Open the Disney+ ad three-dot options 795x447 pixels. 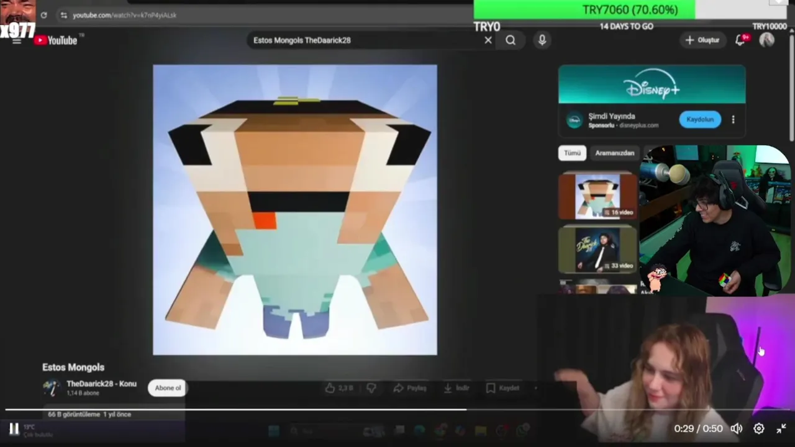pos(733,119)
